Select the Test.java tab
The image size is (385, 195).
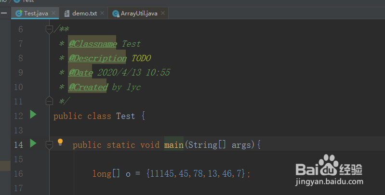[x=36, y=13]
